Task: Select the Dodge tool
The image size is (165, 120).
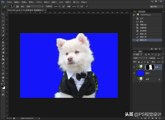Action: coord(3,60)
